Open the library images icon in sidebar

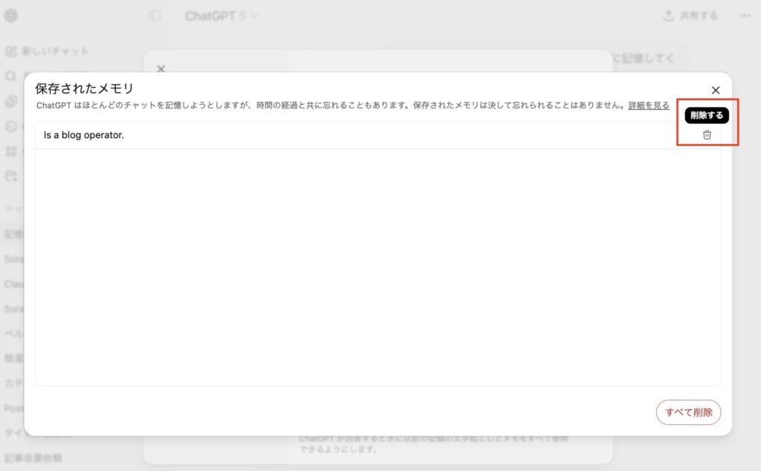point(10,101)
